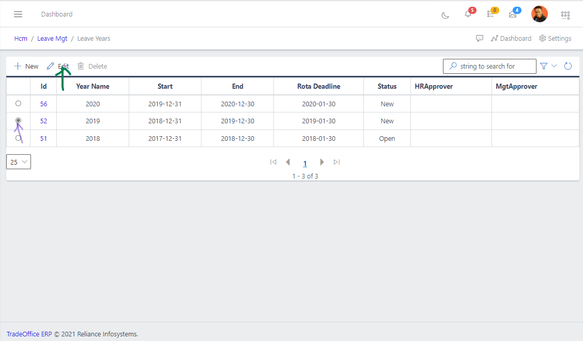Toggle dark mode moon icon
The width and height of the screenshot is (583, 341).
(445, 15)
